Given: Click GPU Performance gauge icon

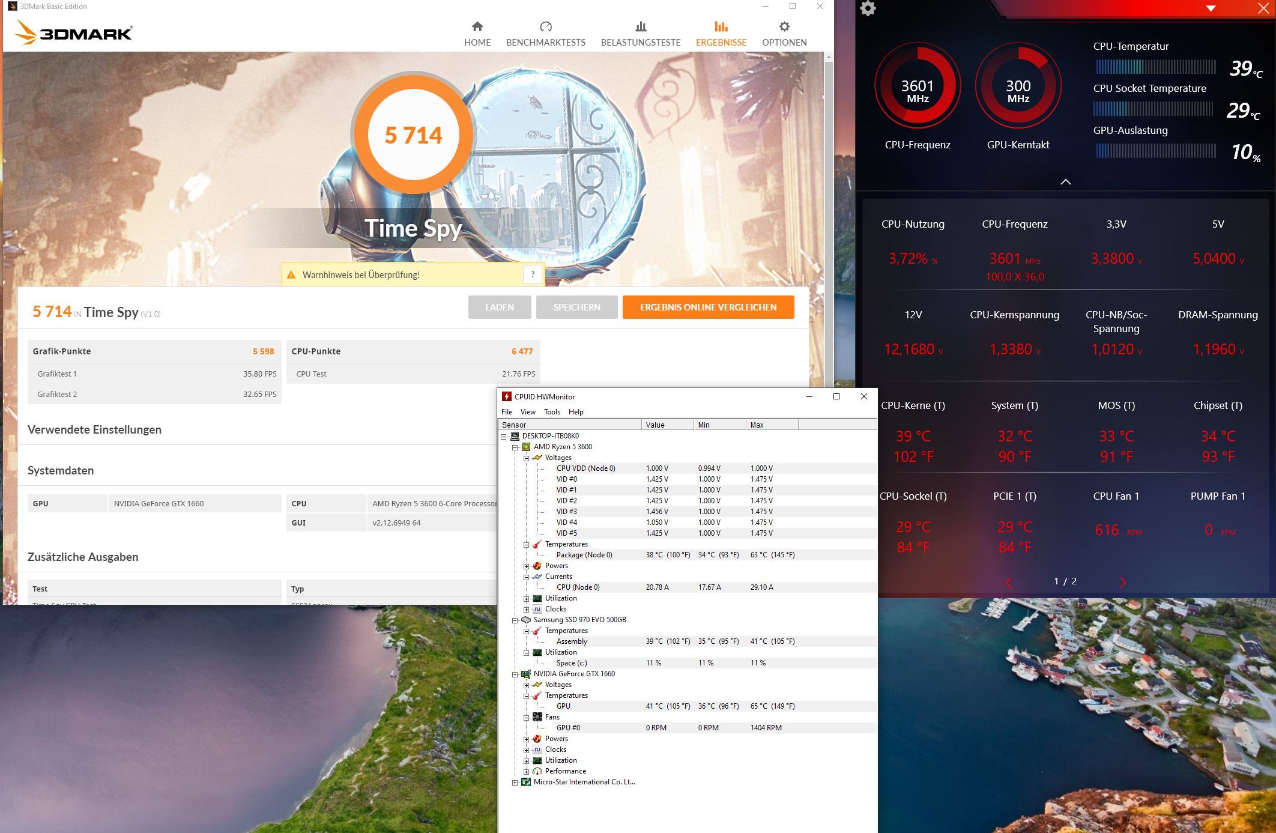Looking at the screenshot, I should point(537,771).
